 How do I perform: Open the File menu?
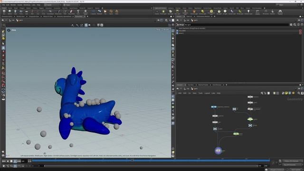(x=3, y=5)
